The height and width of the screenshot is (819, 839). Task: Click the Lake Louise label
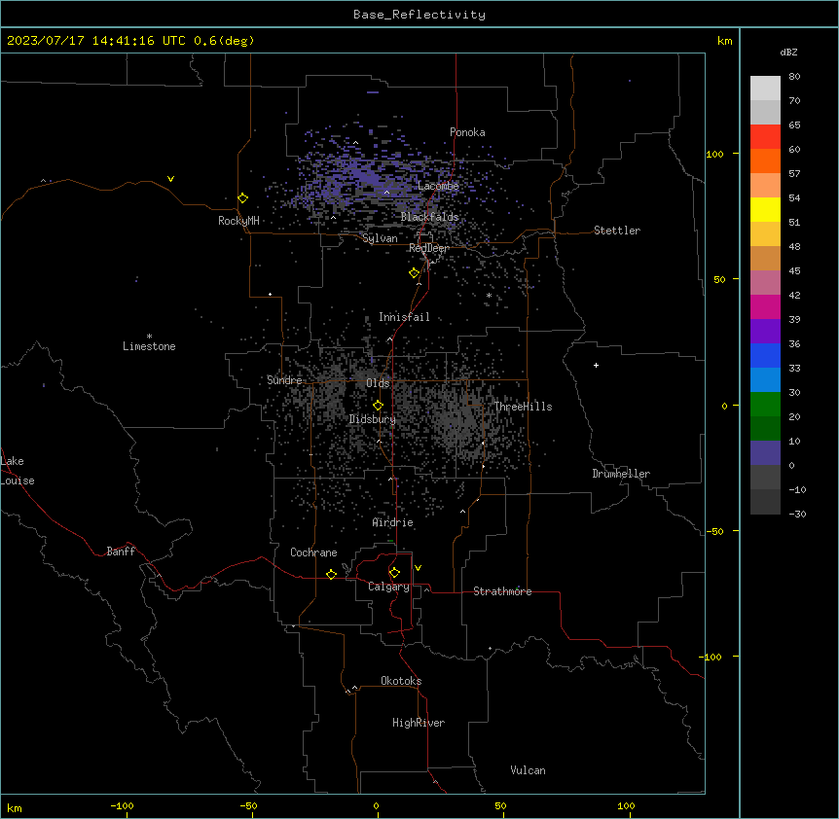pos(18,471)
